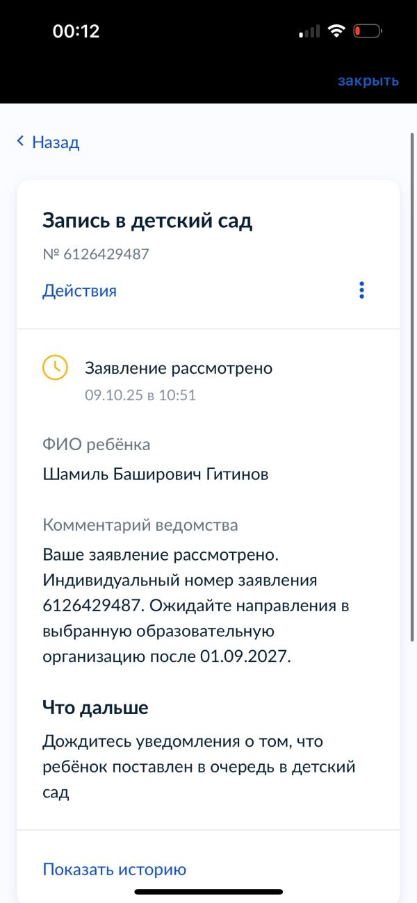Tap the cellular signal bars icon
This screenshot has width=417, height=903.
point(309,32)
